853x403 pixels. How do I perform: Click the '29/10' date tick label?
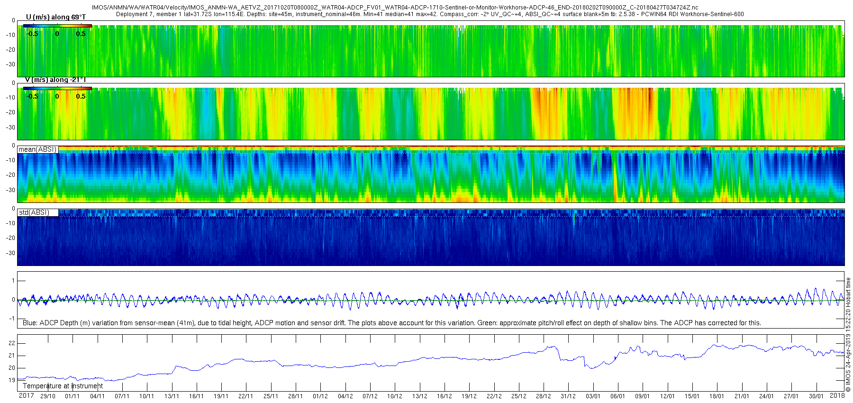pyautogui.click(x=47, y=396)
